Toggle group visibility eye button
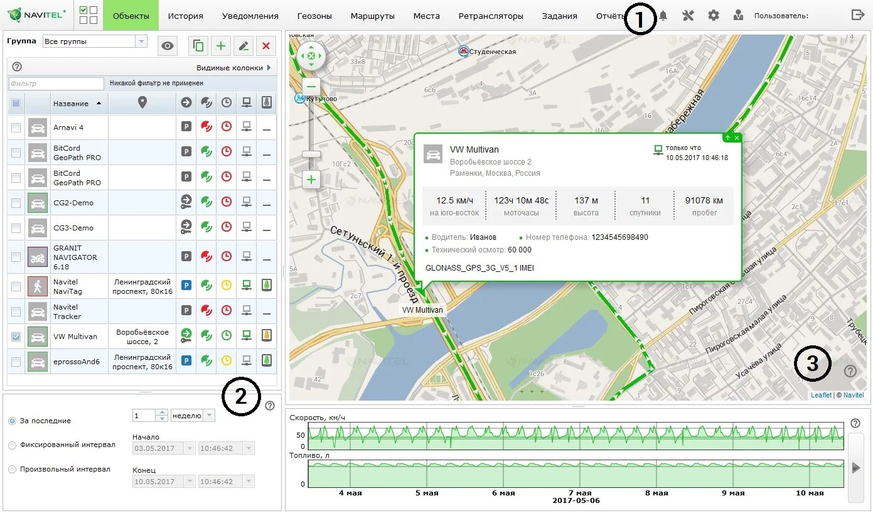 pyautogui.click(x=167, y=46)
